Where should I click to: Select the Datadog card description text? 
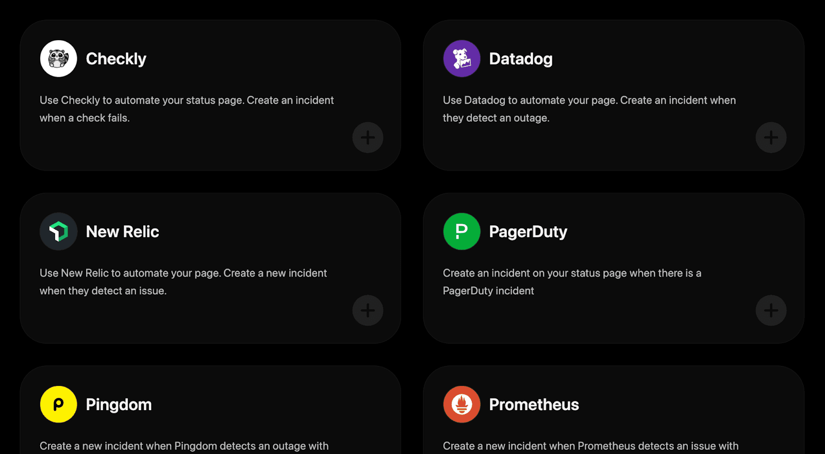pyautogui.click(x=589, y=109)
